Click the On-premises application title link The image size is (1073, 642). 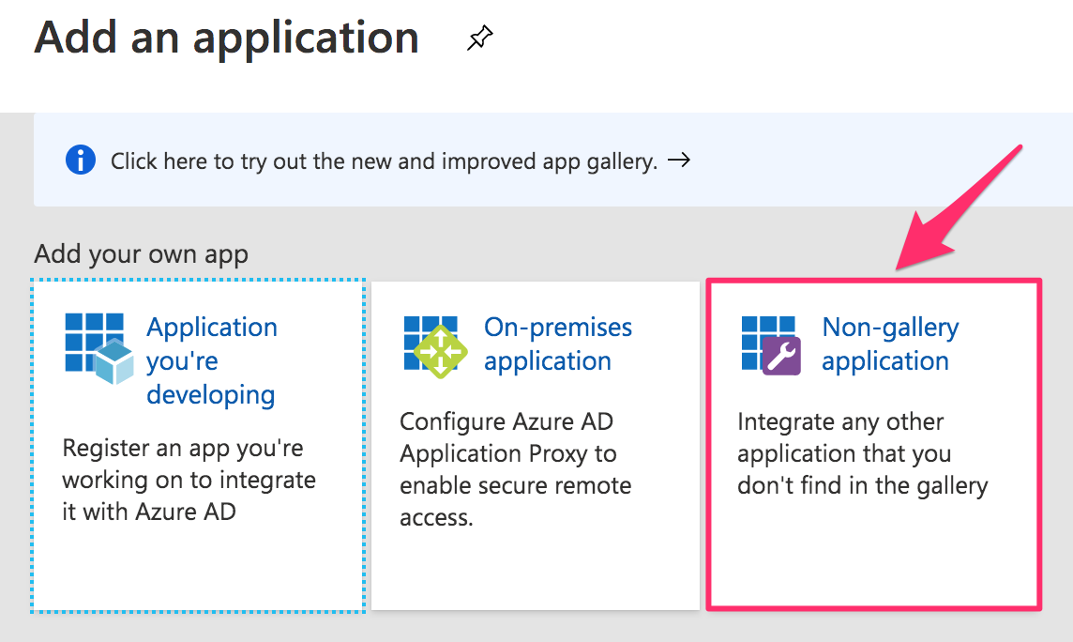click(x=556, y=343)
